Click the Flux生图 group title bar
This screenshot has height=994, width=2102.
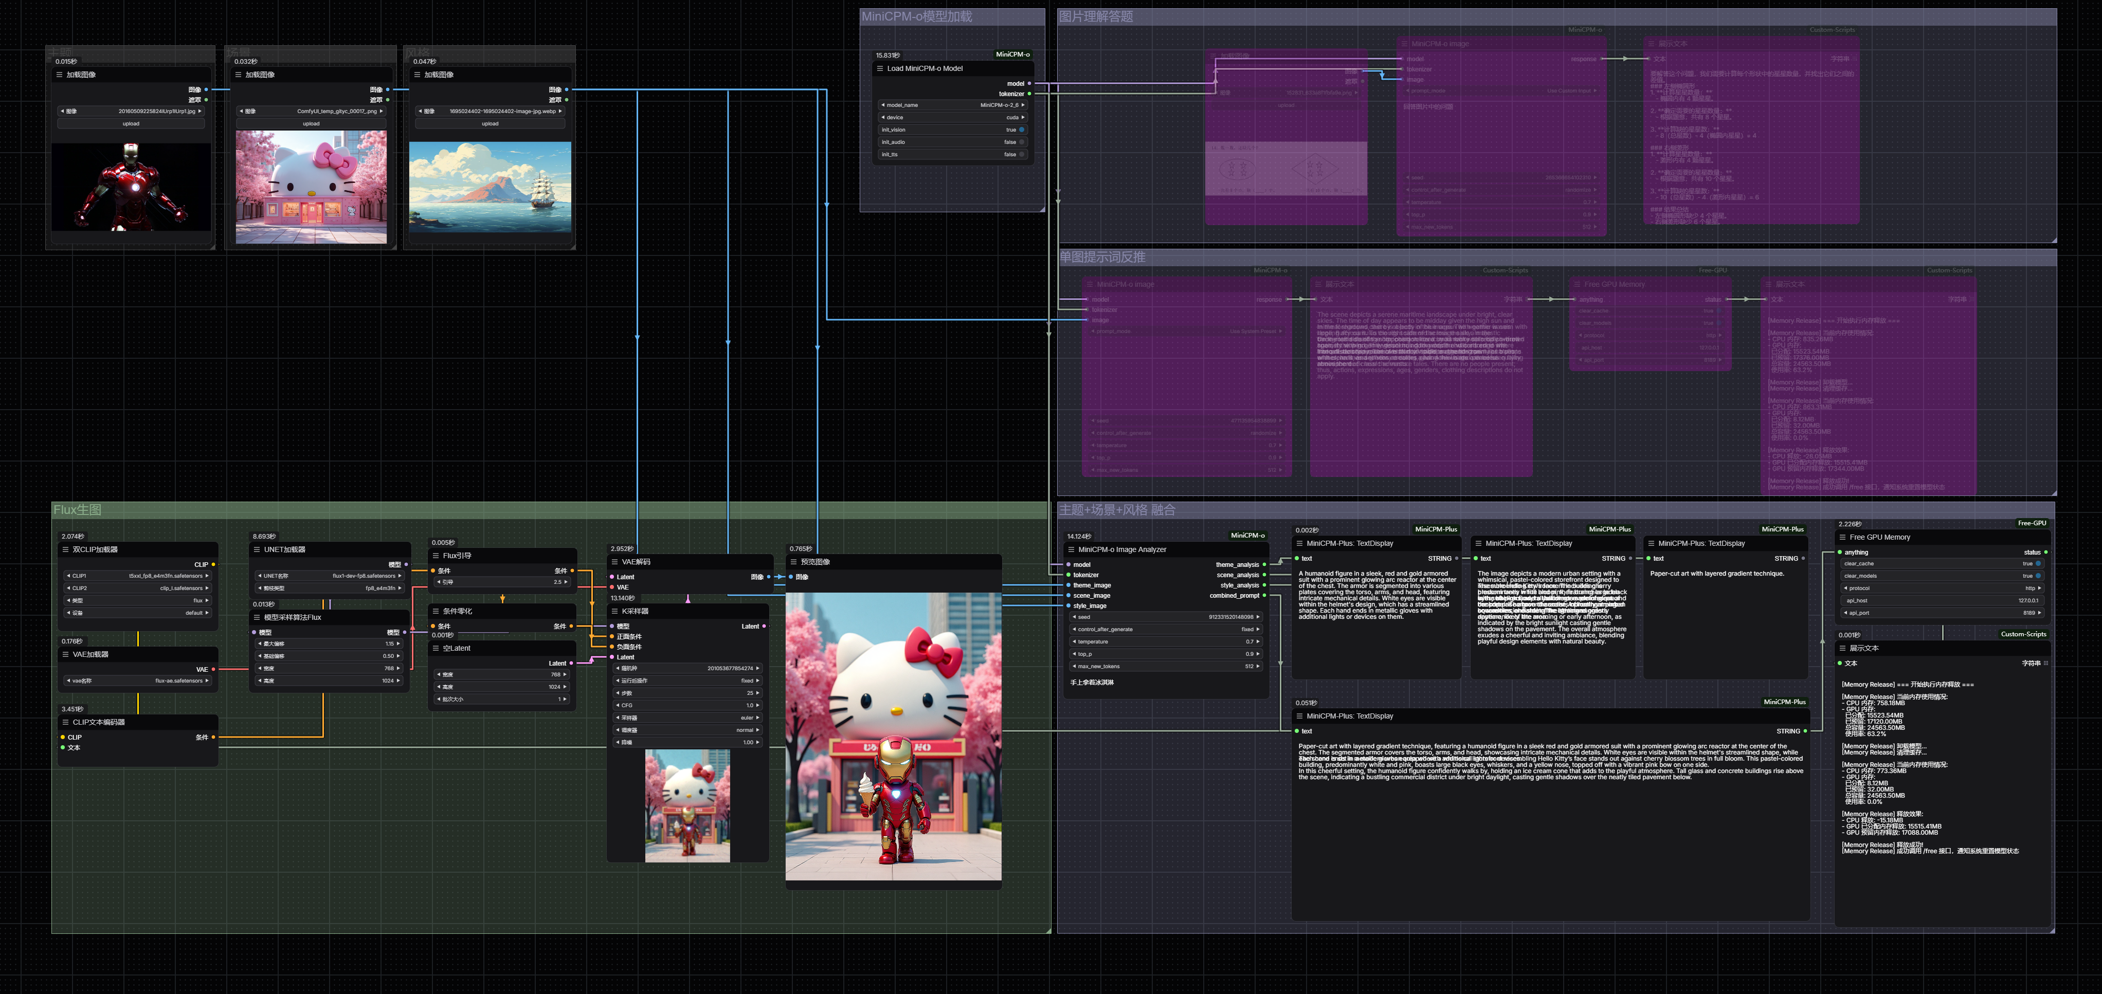tap(78, 510)
